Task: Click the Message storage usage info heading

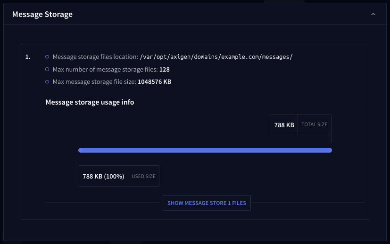Action: click(x=90, y=102)
